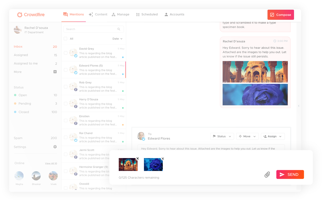Screen dimensions: 324x201
Task: Open blue rose image in message
Action: click(x=255, y=95)
